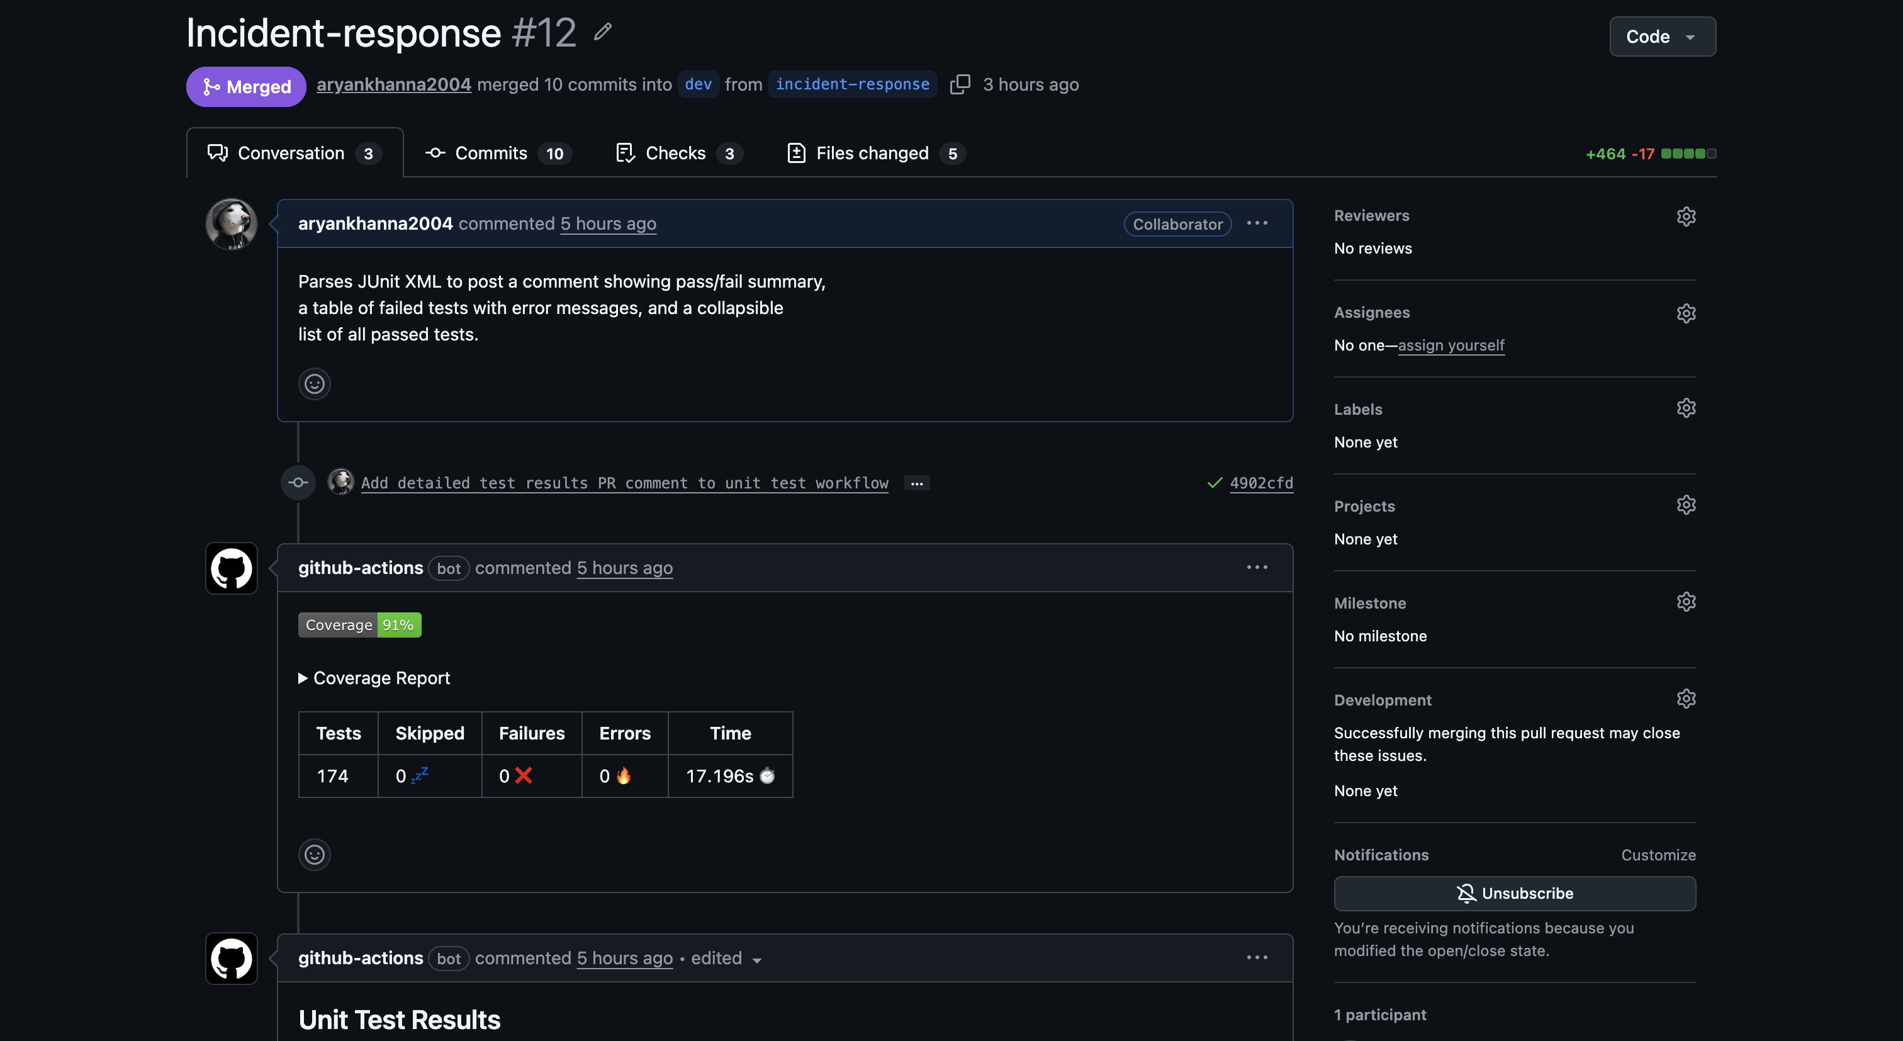Open Labels settings gear
1903x1041 pixels.
pyautogui.click(x=1687, y=407)
